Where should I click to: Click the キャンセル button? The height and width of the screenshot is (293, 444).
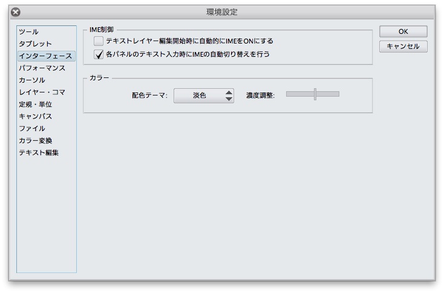click(403, 47)
